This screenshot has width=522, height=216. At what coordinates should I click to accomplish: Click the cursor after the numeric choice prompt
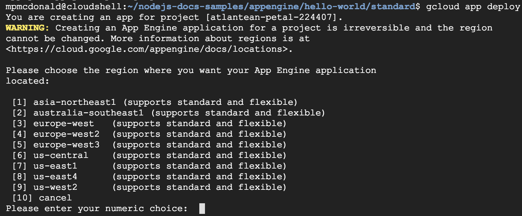click(x=202, y=208)
